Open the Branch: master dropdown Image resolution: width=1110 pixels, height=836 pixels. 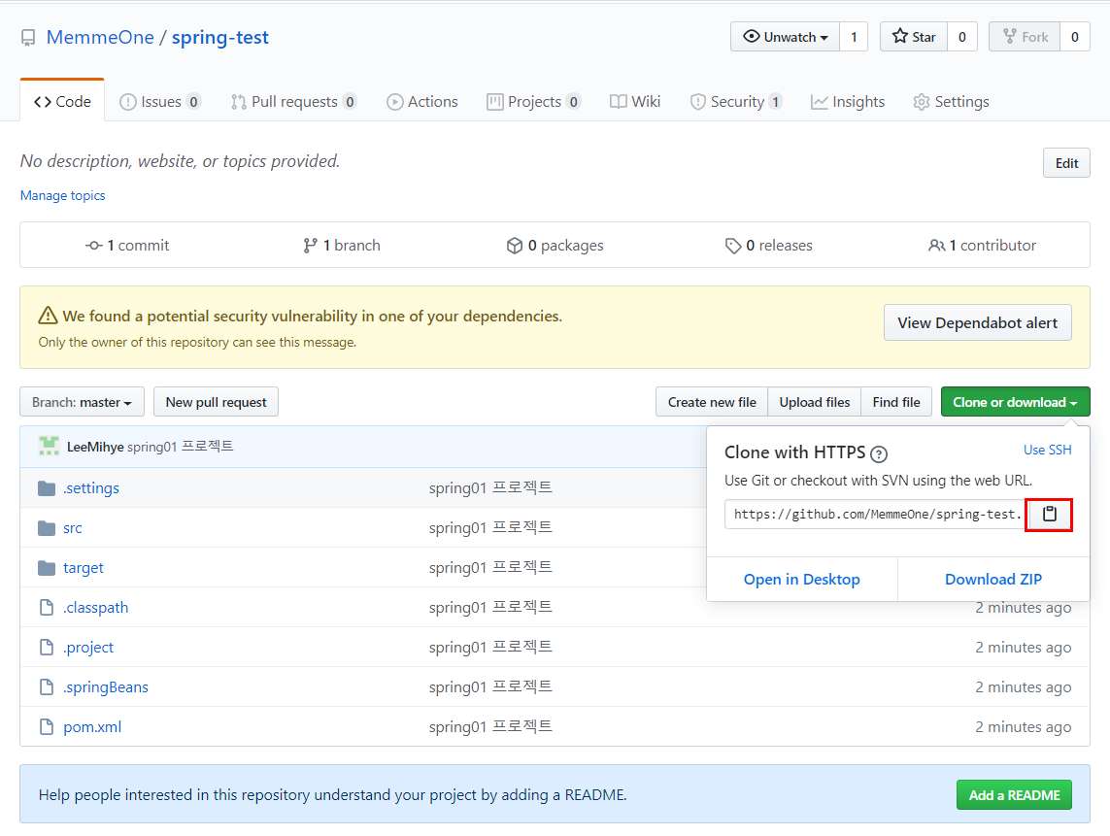[83, 402]
